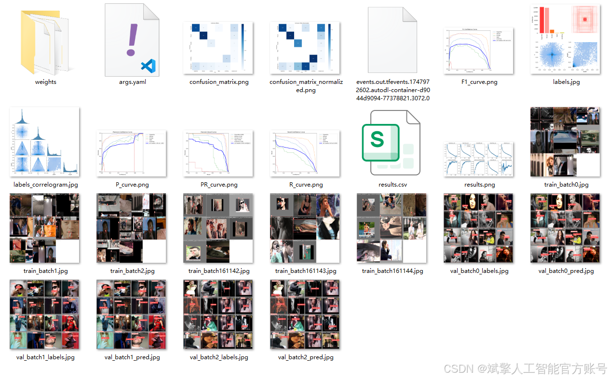Click the val_batch0_pred.jpg thumbnail
Image resolution: width=609 pixels, height=379 pixels.
tap(566, 228)
